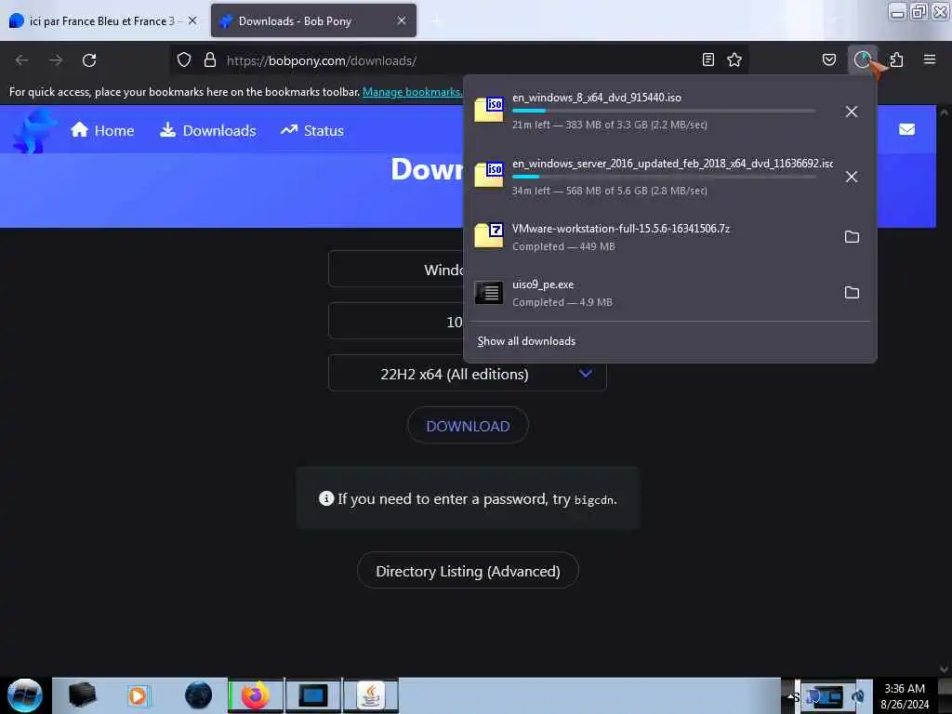Open Firefox from the taskbar
This screenshot has width=952, height=714.
pyautogui.click(x=256, y=695)
